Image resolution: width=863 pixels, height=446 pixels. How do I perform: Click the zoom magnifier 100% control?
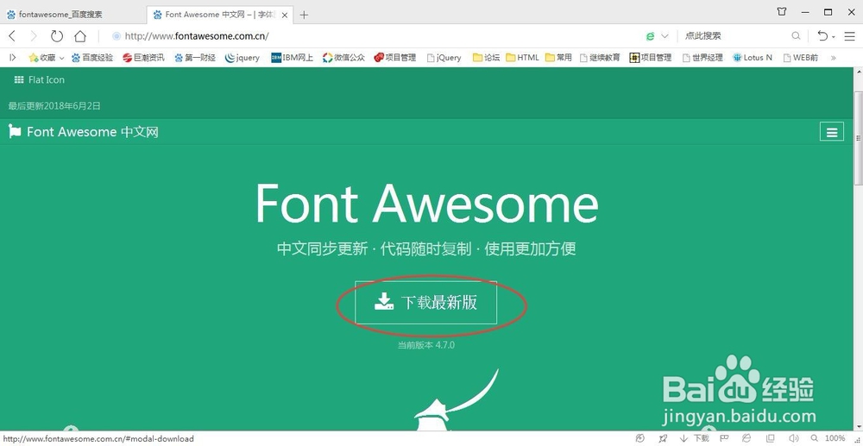[829, 438]
